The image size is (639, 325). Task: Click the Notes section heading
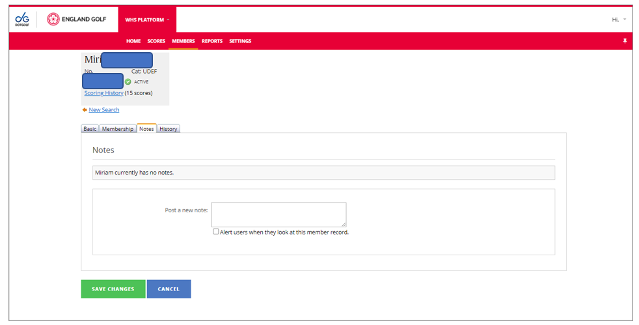point(103,150)
